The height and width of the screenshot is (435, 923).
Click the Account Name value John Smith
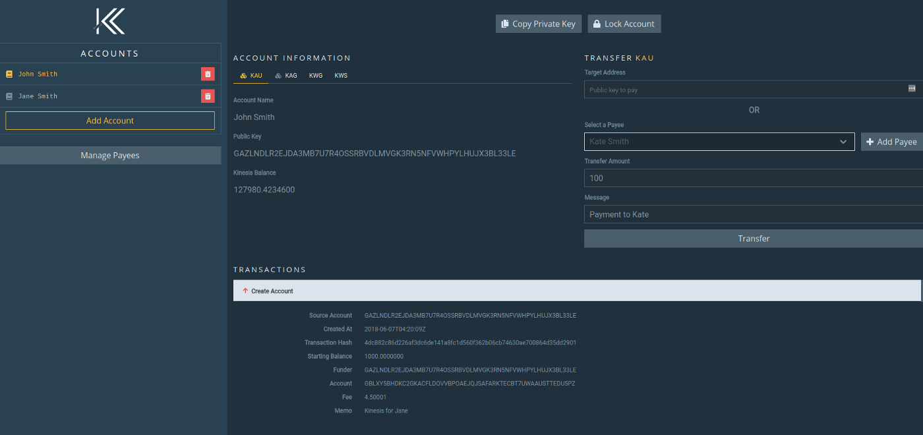(x=254, y=117)
